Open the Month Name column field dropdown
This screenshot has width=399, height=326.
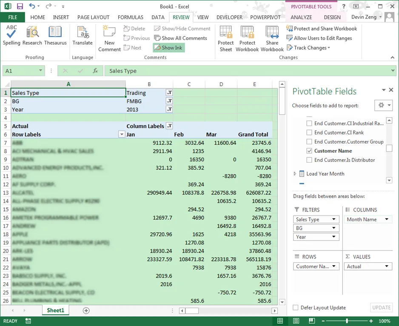pyautogui.click(x=387, y=219)
